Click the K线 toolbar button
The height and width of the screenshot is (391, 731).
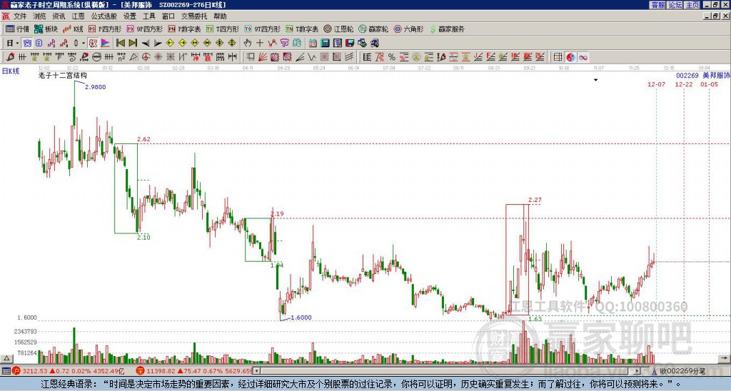click(73, 29)
